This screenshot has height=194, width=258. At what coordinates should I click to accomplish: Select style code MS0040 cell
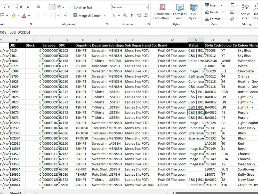click(212, 61)
